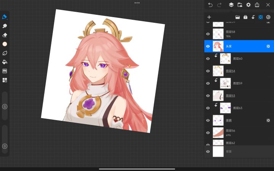The height and width of the screenshot is (171, 274).
Task: Select the smudge tool
Action: click(x=5, y=26)
